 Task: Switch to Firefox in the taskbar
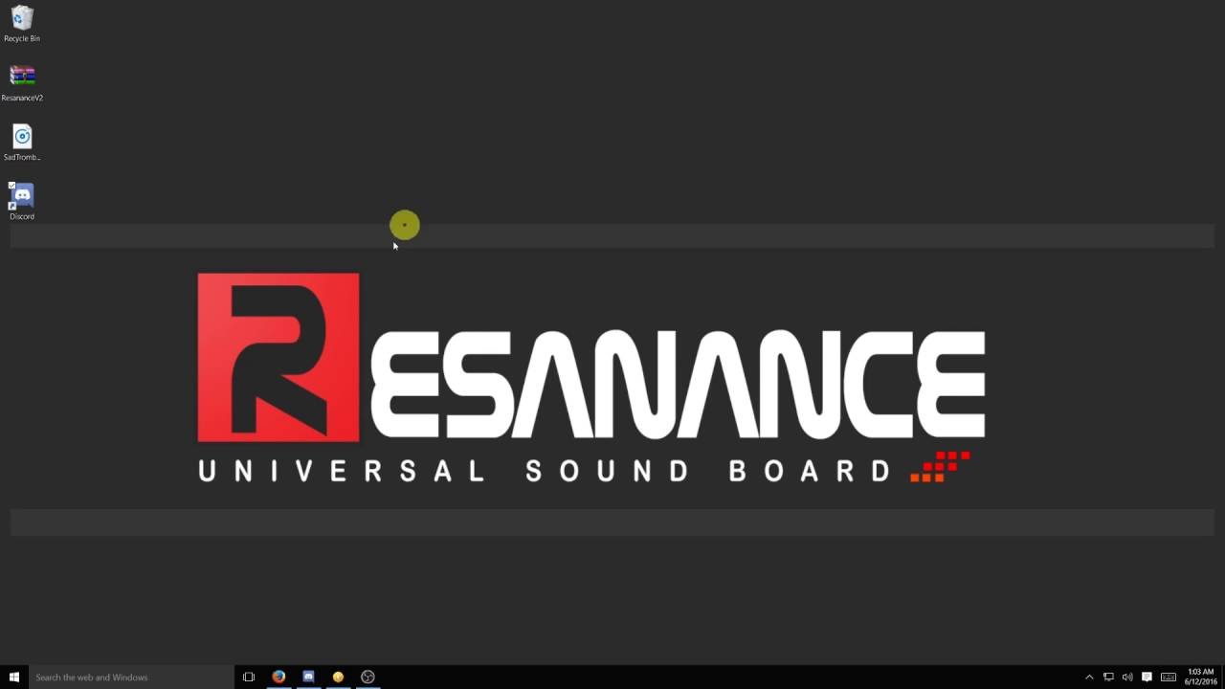coord(278,677)
